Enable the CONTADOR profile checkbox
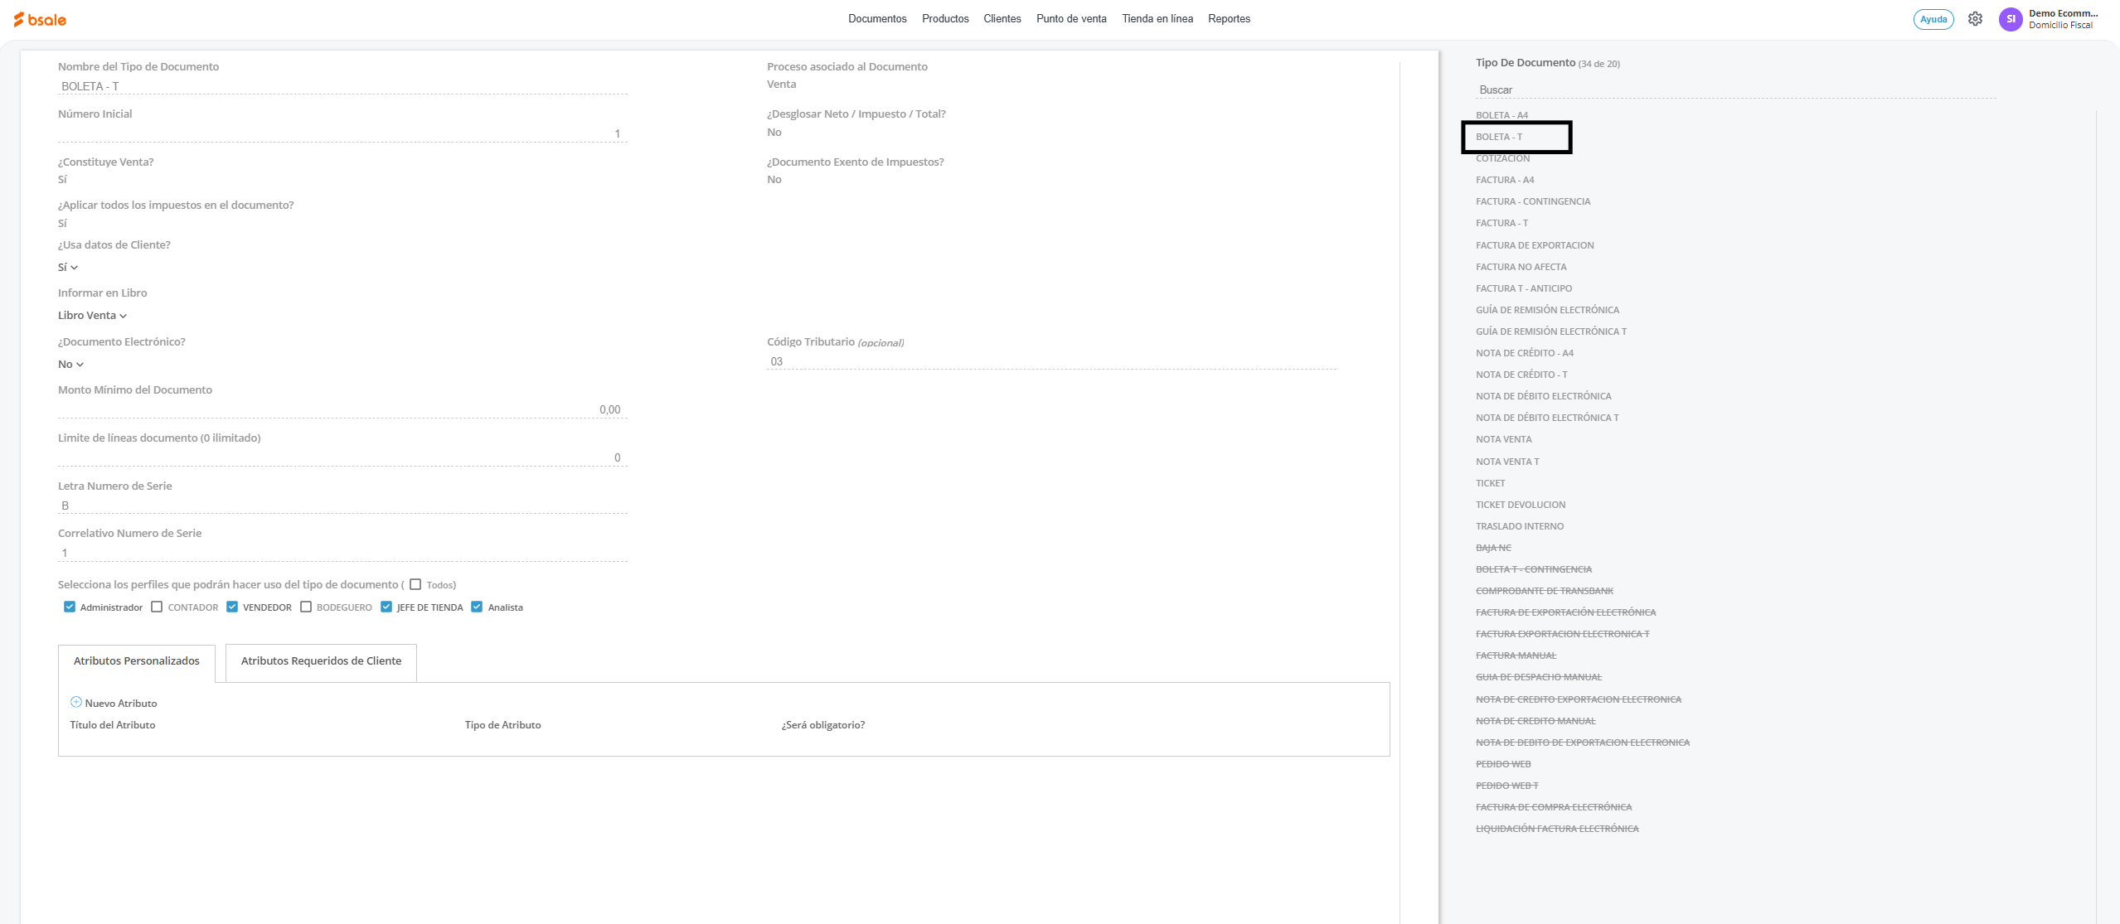This screenshot has height=924, width=2120. (157, 607)
